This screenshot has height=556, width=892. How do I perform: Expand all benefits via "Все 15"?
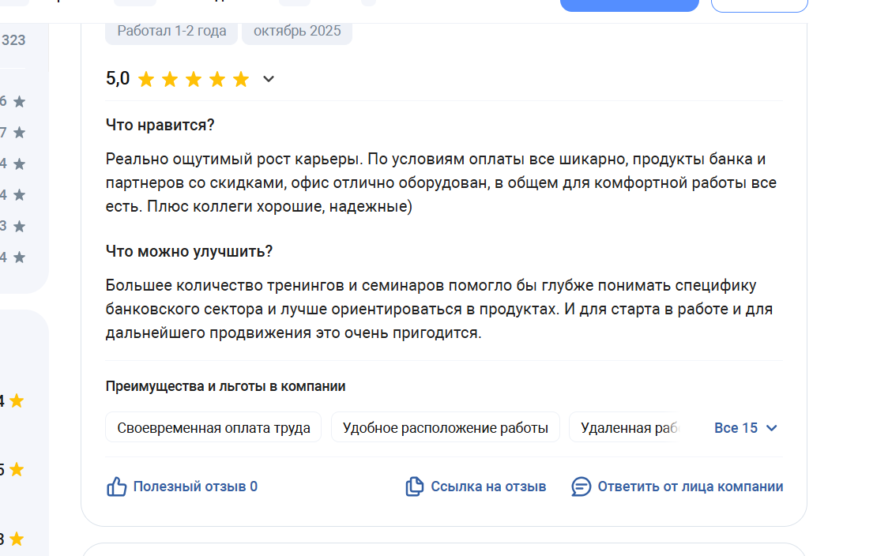pos(745,428)
